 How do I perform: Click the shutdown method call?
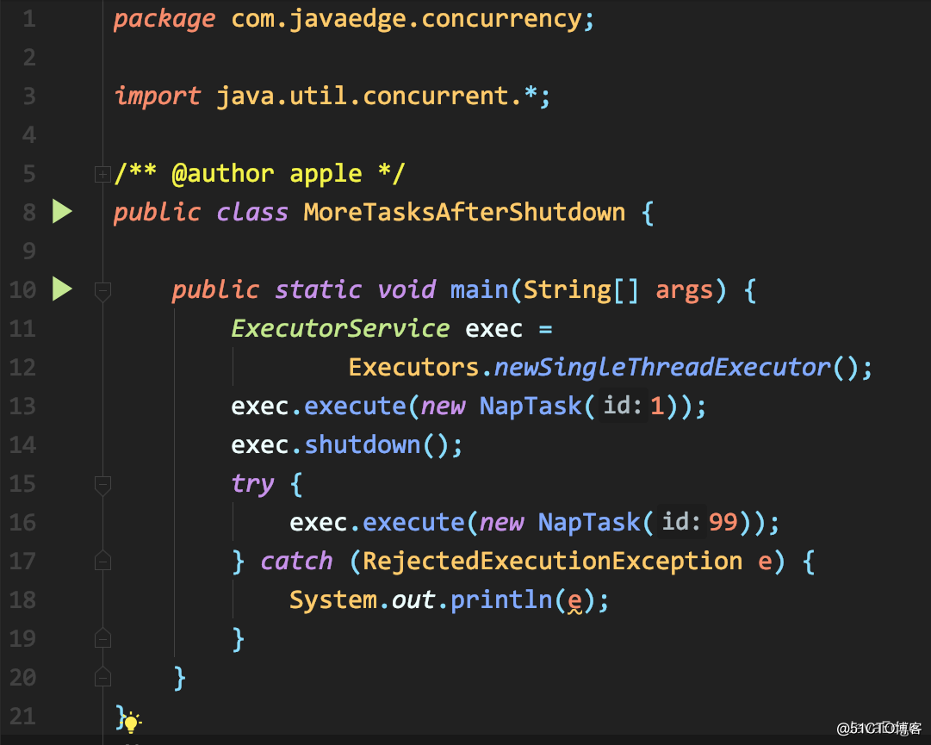(x=363, y=444)
